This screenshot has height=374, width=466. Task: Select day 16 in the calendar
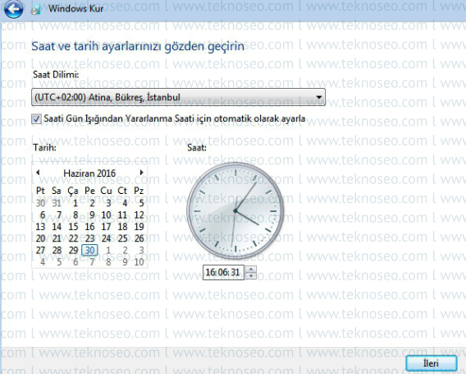tap(89, 227)
